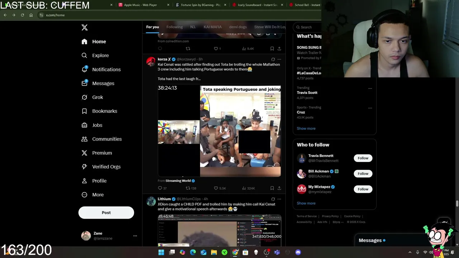
Task: Open Discord from the taskbar
Action: pos(298,253)
